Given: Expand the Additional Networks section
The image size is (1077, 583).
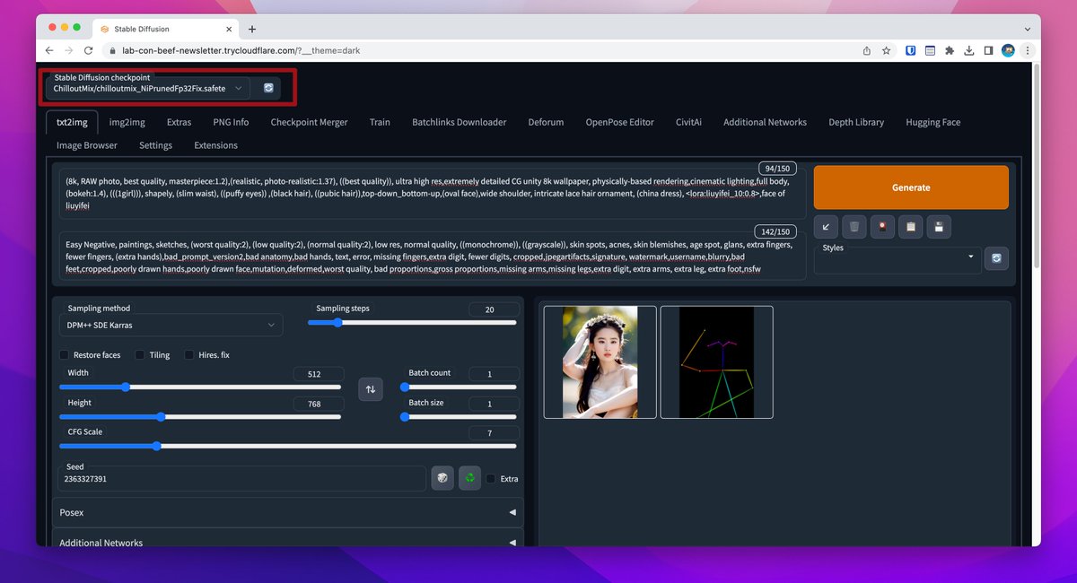Looking at the screenshot, I should pyautogui.click(x=287, y=542).
